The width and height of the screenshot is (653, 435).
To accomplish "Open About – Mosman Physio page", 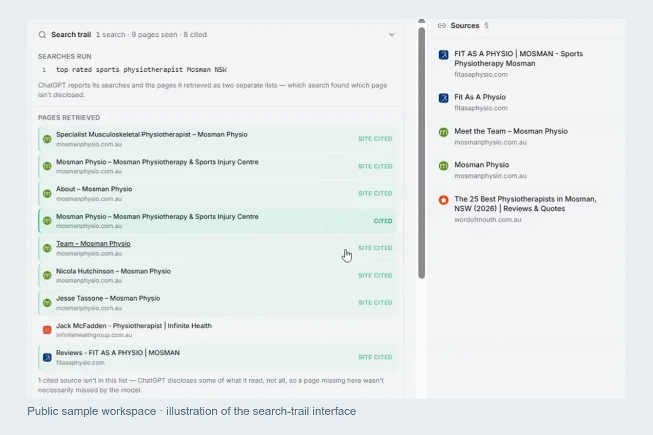I will pos(218,194).
